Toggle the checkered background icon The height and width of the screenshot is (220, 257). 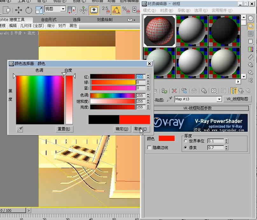click(x=250, y=34)
